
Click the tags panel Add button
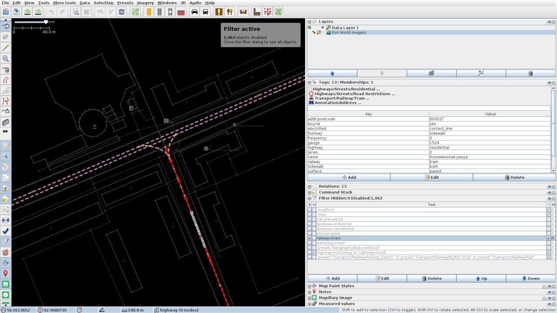click(349, 177)
